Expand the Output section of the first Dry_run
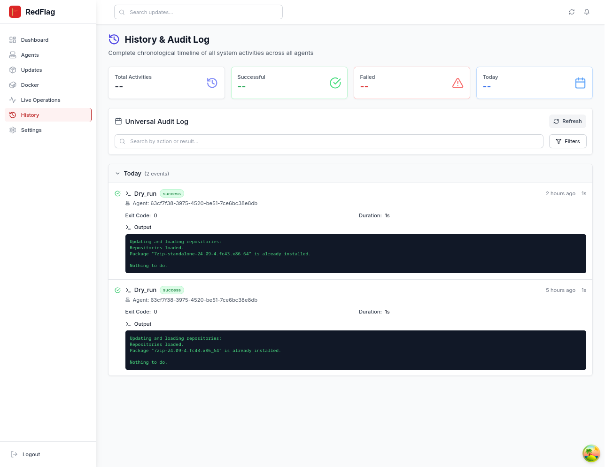 coord(138,227)
